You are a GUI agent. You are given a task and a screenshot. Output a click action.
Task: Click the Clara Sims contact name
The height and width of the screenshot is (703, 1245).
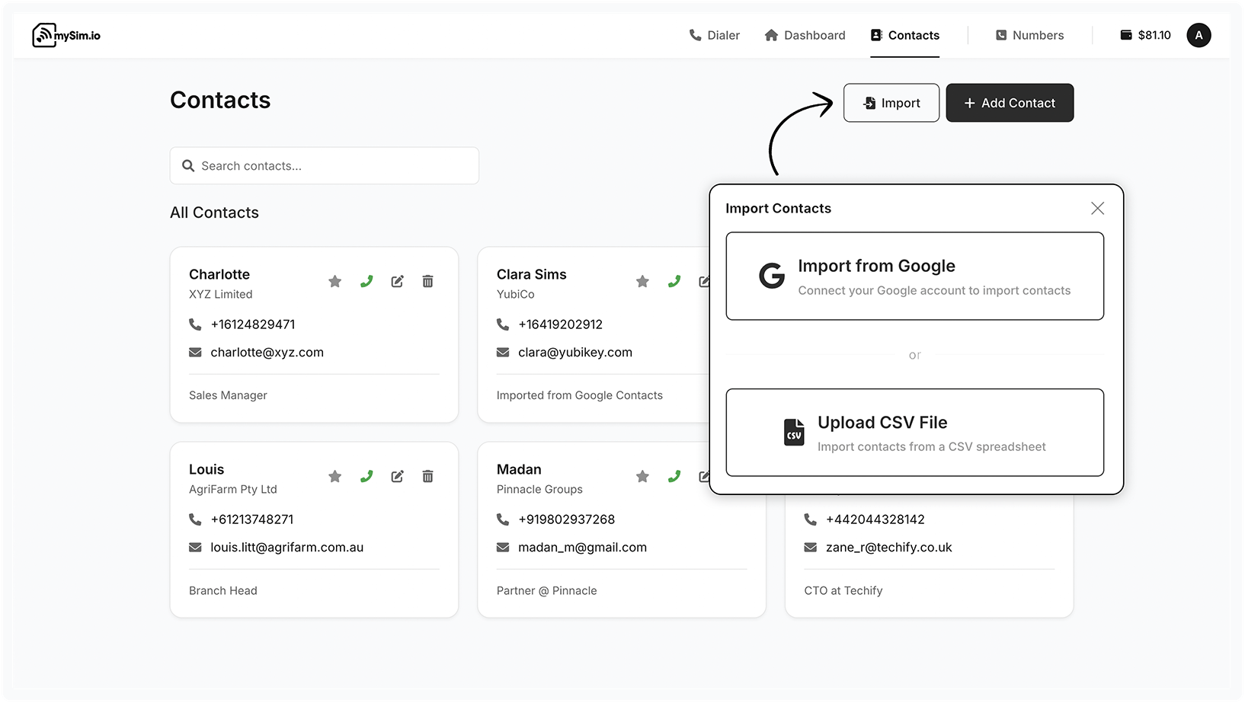pyautogui.click(x=532, y=274)
